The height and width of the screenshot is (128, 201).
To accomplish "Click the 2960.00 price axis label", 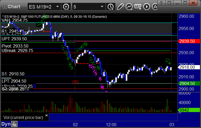I will point(186,16).
